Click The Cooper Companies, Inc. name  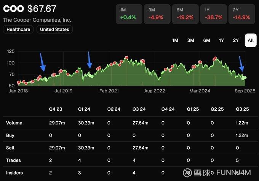(37, 20)
